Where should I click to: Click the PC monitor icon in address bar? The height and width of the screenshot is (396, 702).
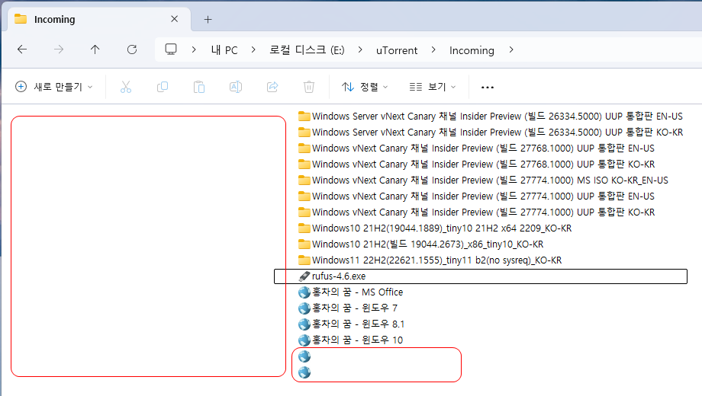pyautogui.click(x=171, y=49)
